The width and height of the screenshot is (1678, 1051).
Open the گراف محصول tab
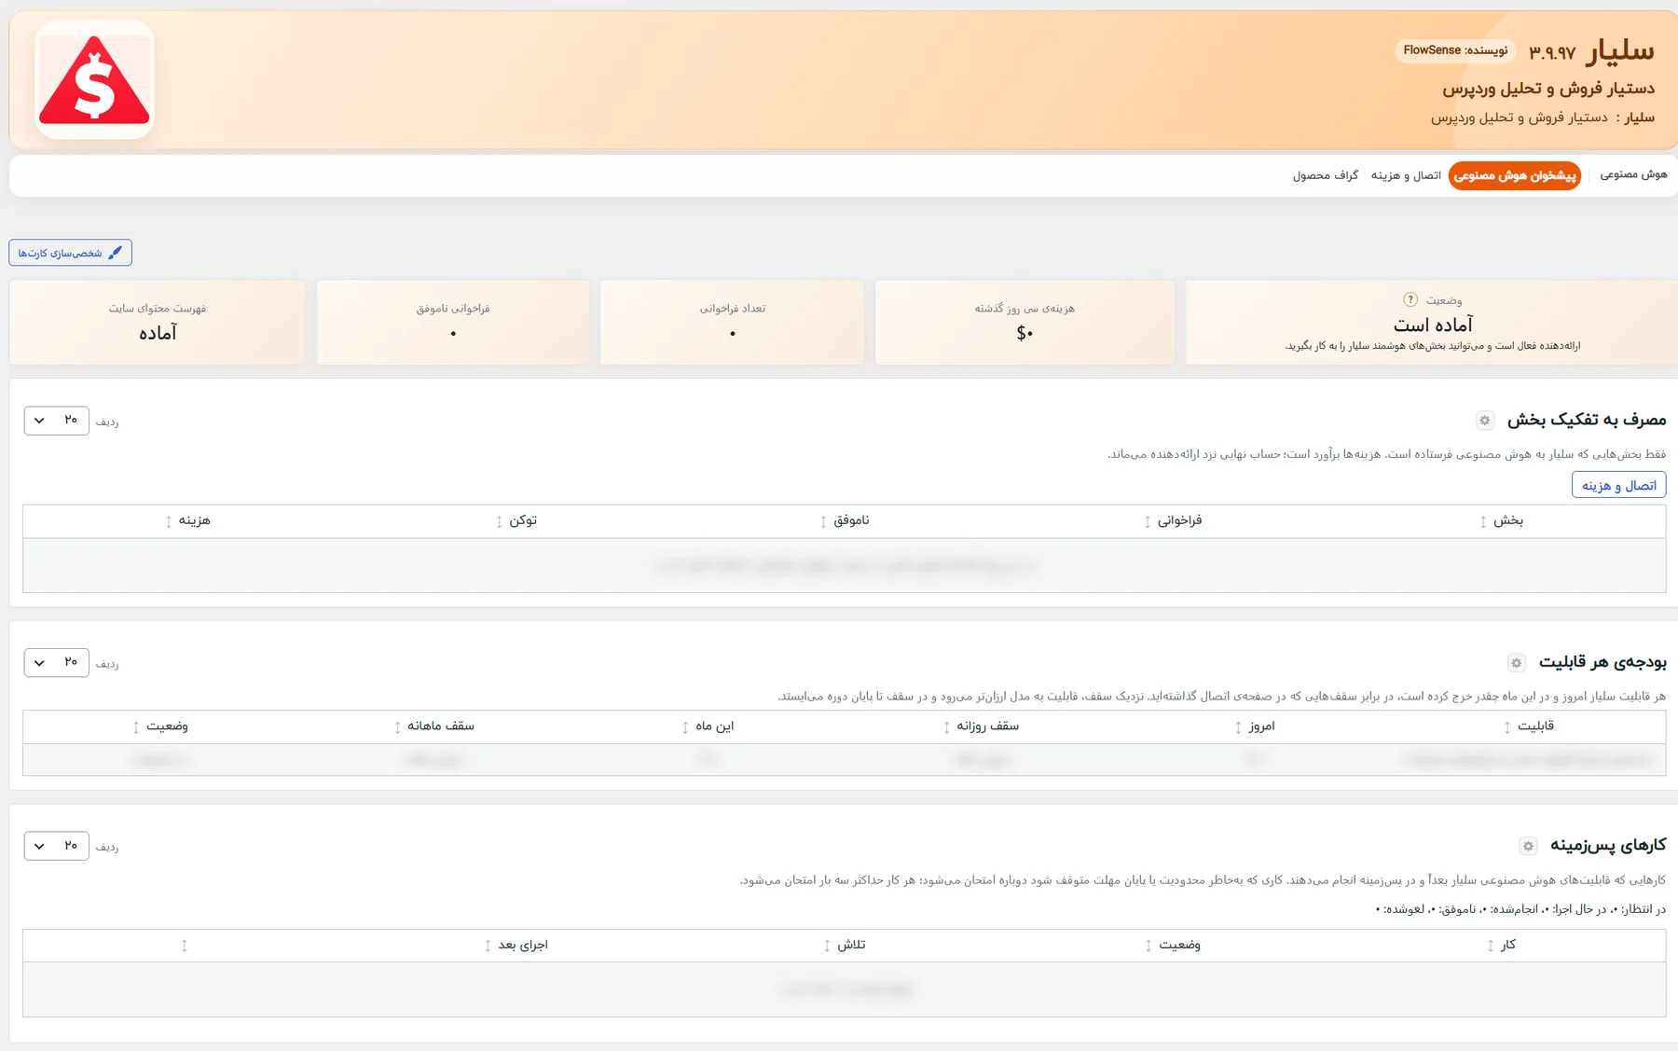click(1326, 175)
